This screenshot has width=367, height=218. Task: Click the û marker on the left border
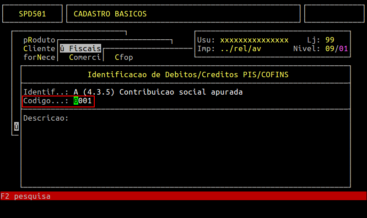pos(16,126)
